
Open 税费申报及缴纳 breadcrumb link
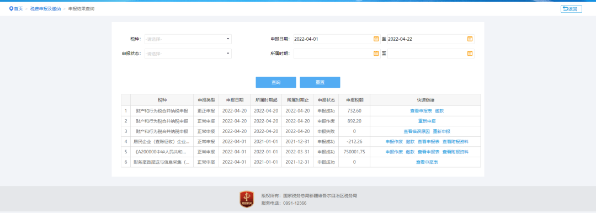tap(45, 9)
